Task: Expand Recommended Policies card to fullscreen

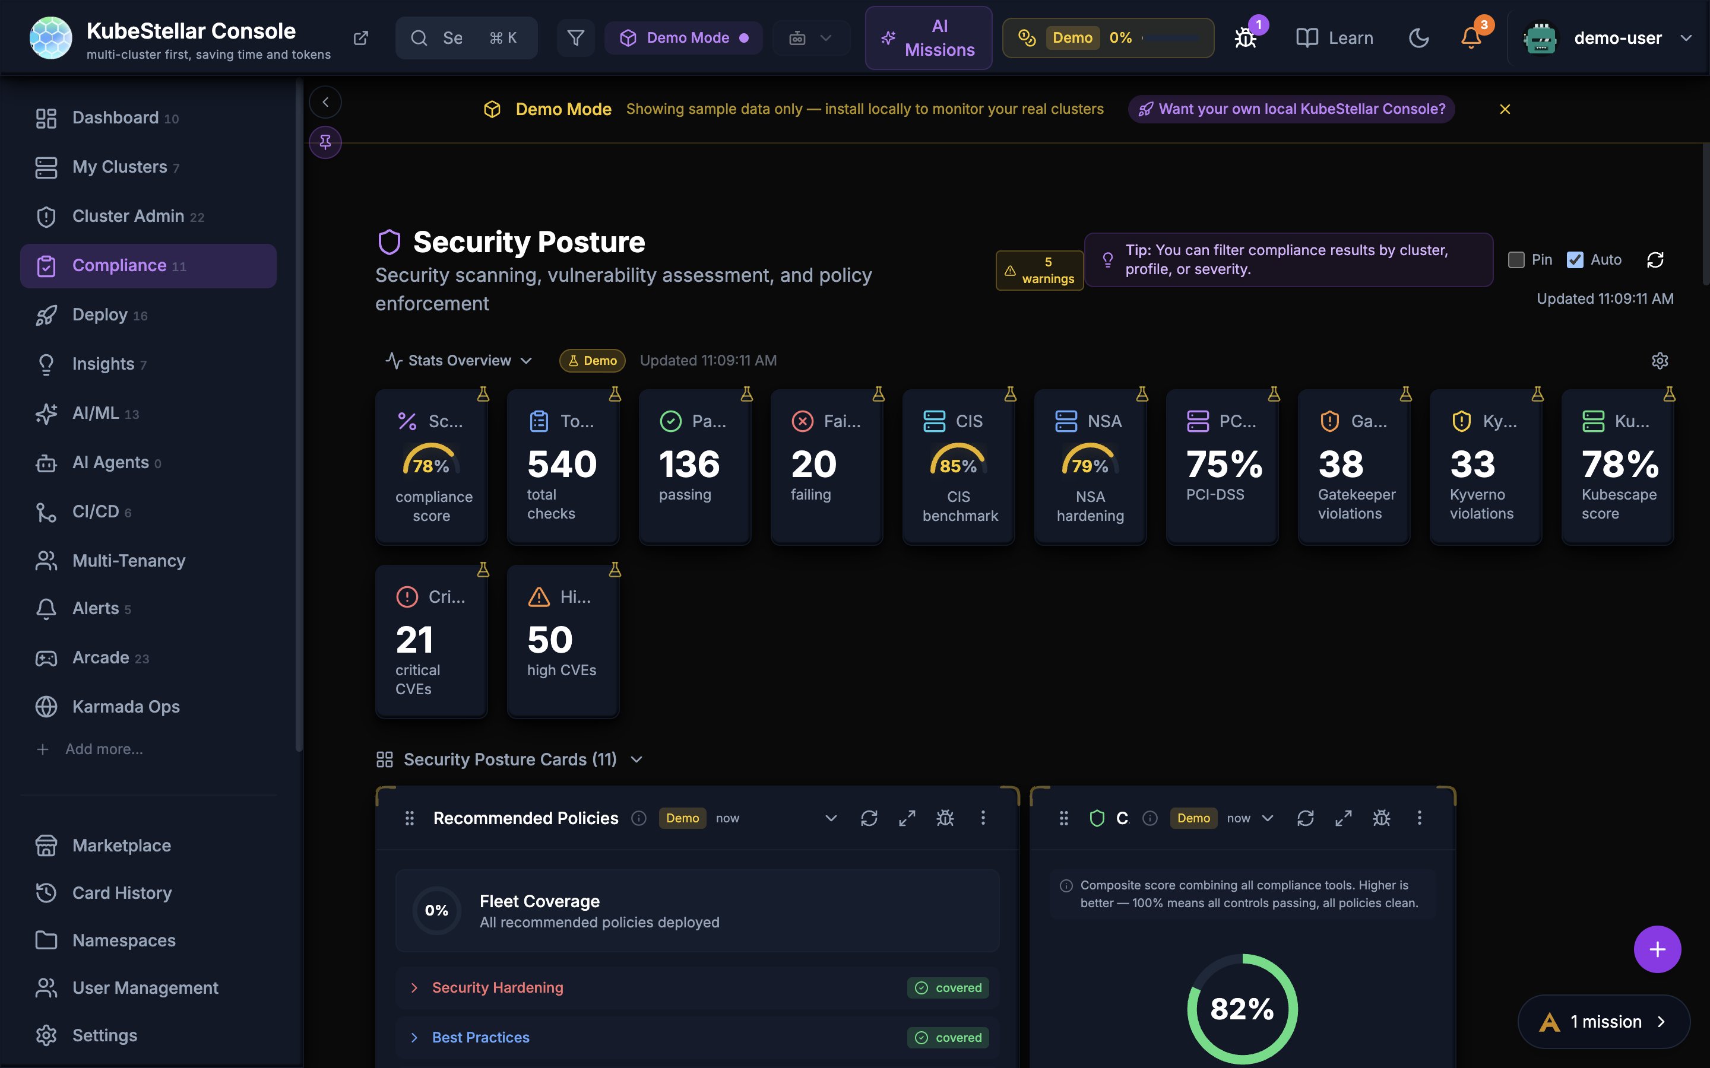Action: click(907, 818)
